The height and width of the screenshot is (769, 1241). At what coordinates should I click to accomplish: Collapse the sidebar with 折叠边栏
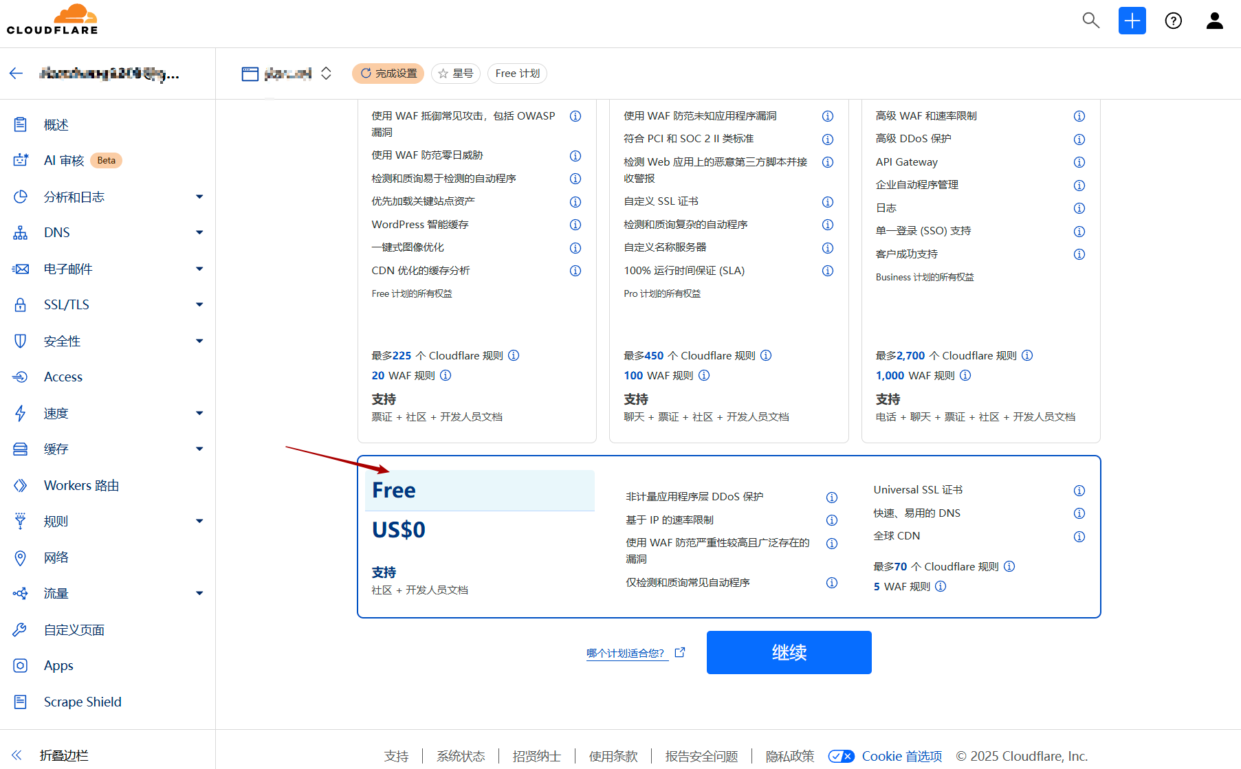pyautogui.click(x=63, y=755)
